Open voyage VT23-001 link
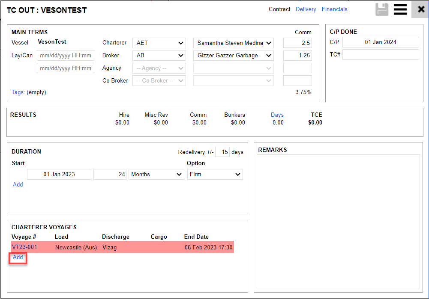Image resolution: width=429 pixels, height=299 pixels. click(x=24, y=247)
